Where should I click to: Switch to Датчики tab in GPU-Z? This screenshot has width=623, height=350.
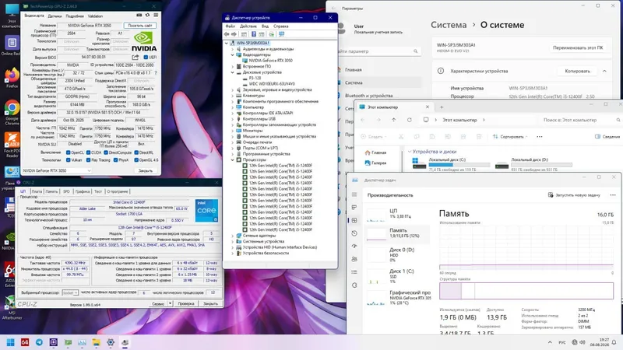[55, 16]
